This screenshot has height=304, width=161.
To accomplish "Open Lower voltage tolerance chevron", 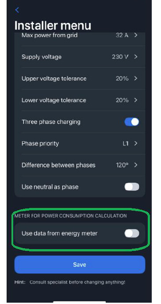I will pos(136,100).
